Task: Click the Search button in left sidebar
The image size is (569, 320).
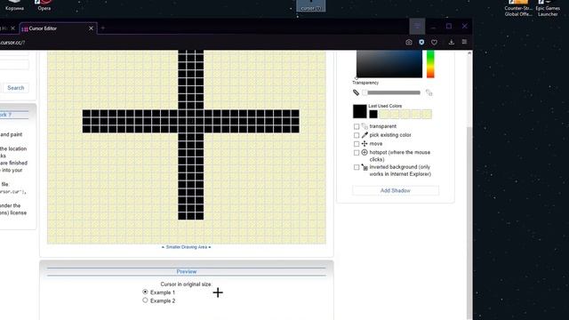Action: (16, 88)
